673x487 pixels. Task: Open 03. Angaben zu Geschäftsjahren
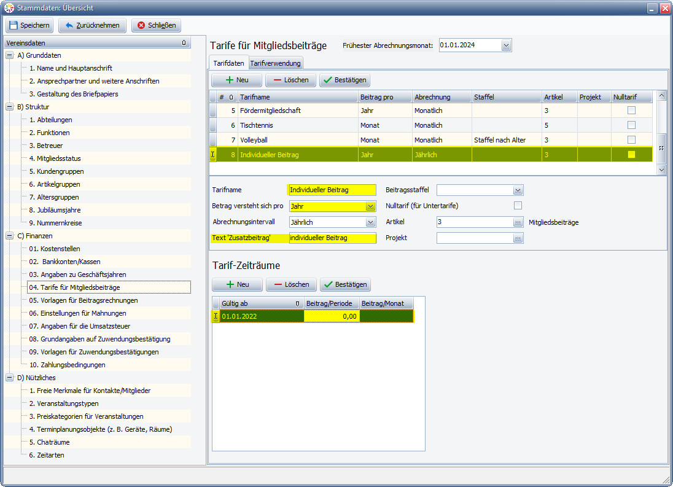pyautogui.click(x=77, y=274)
